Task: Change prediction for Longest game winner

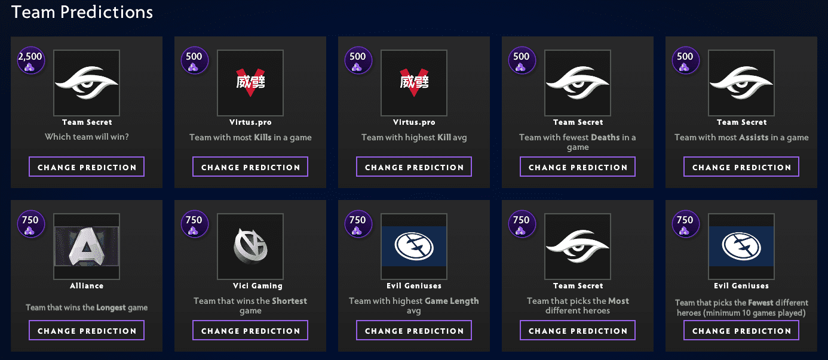Action: coord(87,331)
